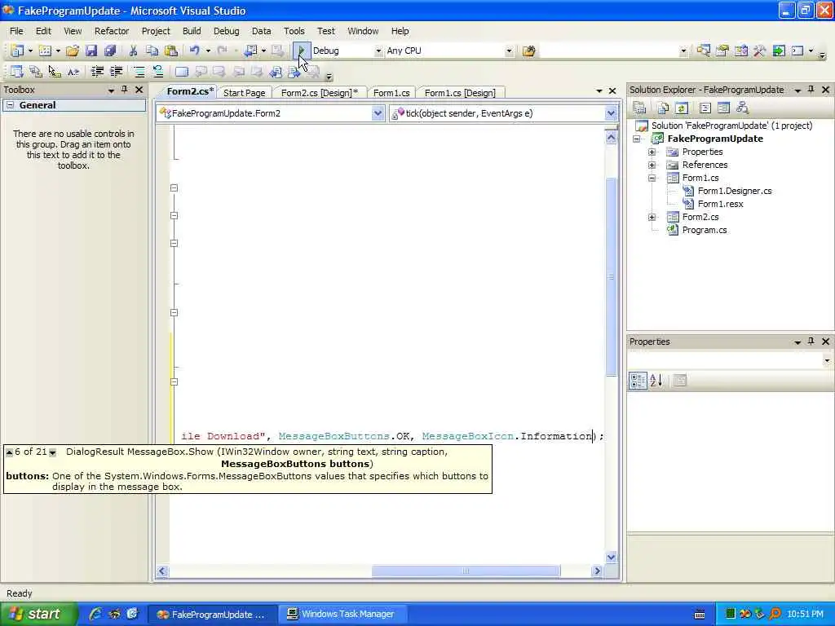Viewport: 835px width, 626px height.
Task: Click View Designer icon in Solution Explorer
Action: (x=723, y=108)
